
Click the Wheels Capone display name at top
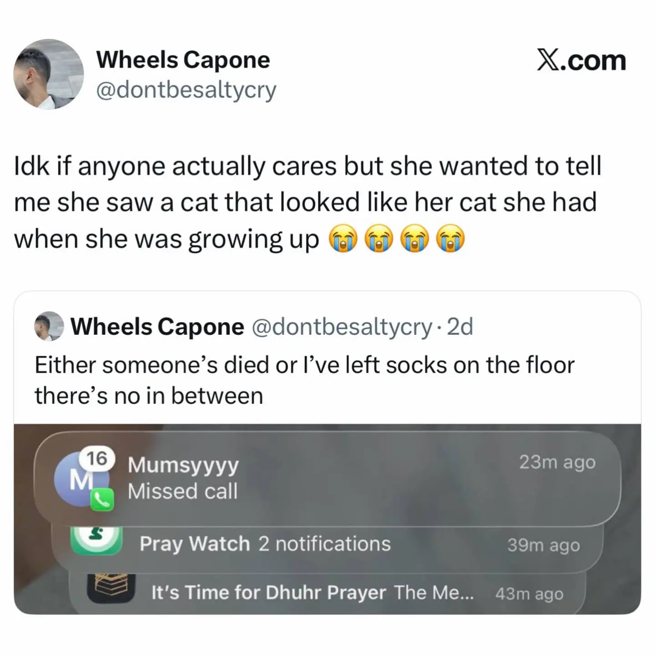tap(183, 60)
